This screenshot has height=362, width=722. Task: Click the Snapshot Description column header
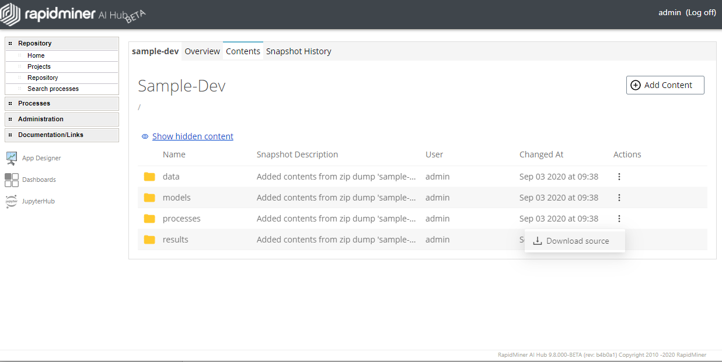(297, 154)
